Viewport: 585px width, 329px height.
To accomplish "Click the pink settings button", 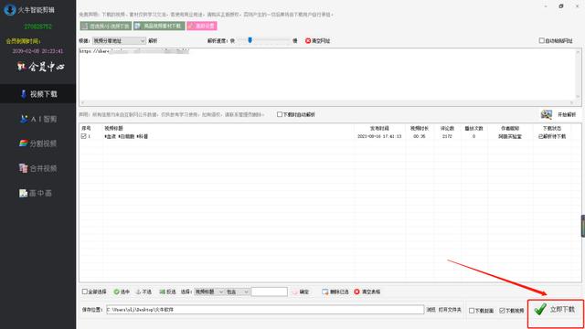I will click(x=201, y=26).
